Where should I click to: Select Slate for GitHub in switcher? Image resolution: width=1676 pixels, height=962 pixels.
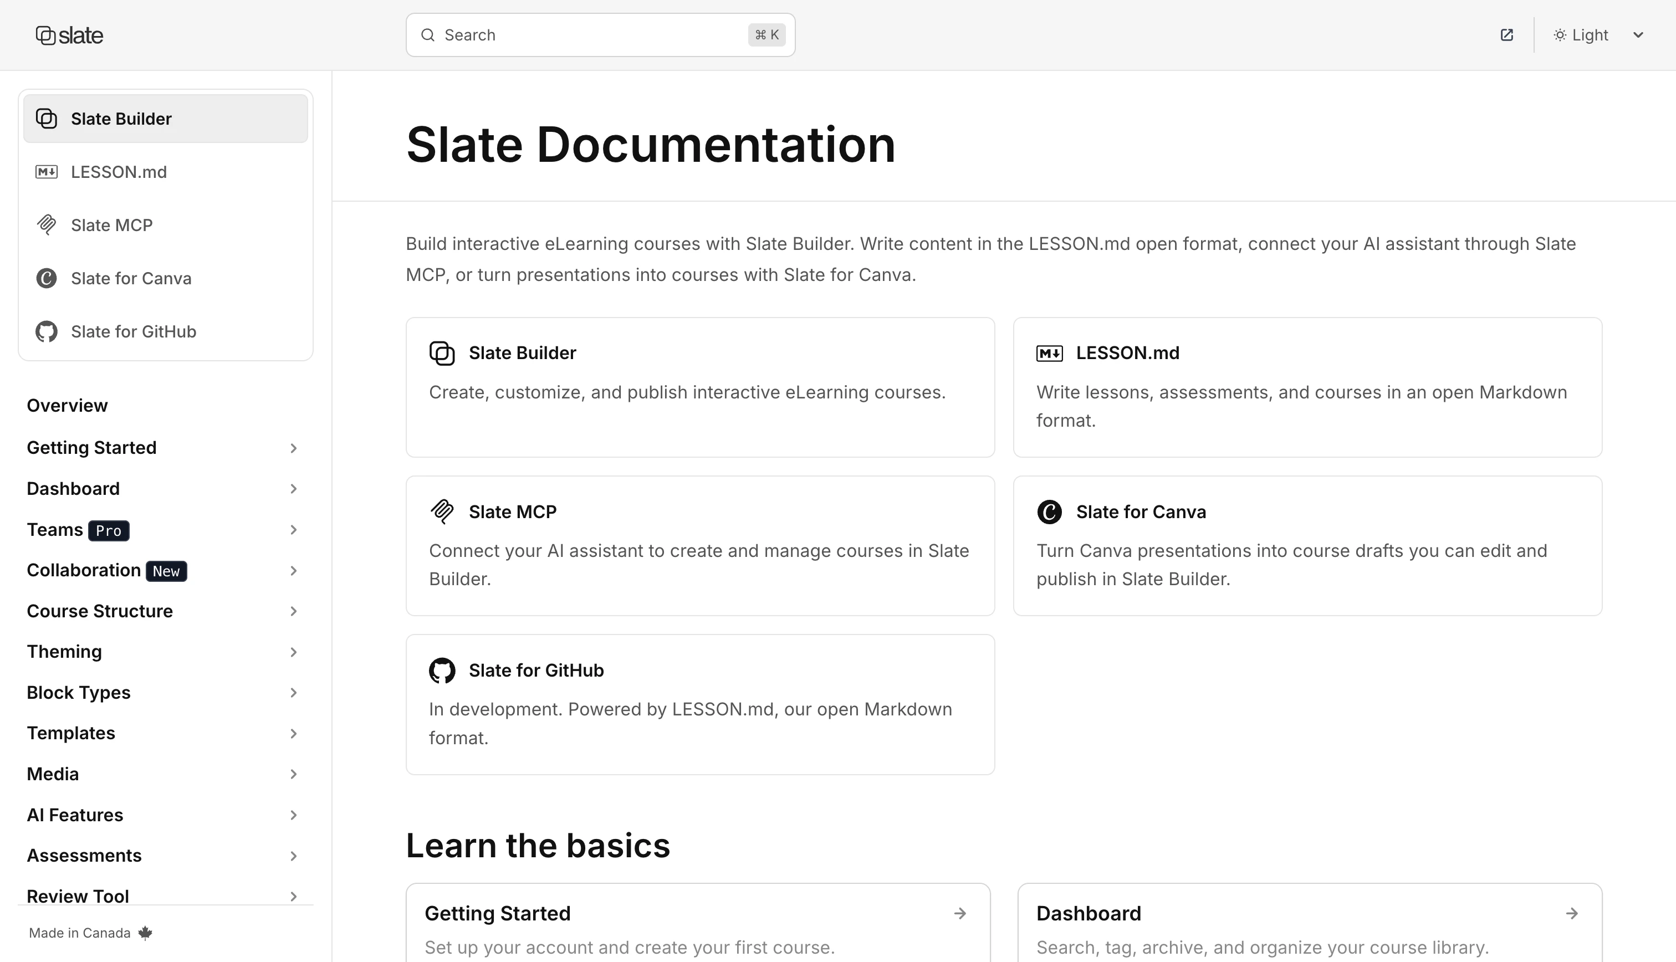pyautogui.click(x=166, y=331)
